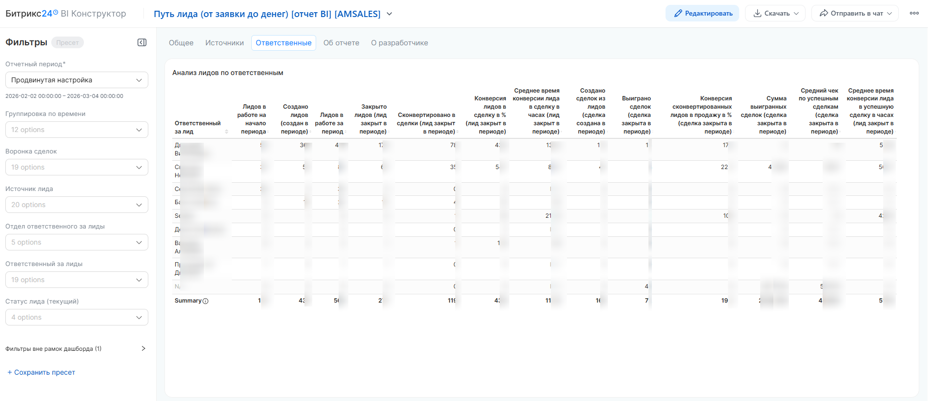Switch to the Источники tab
Image resolution: width=928 pixels, height=401 pixels.
point(224,43)
